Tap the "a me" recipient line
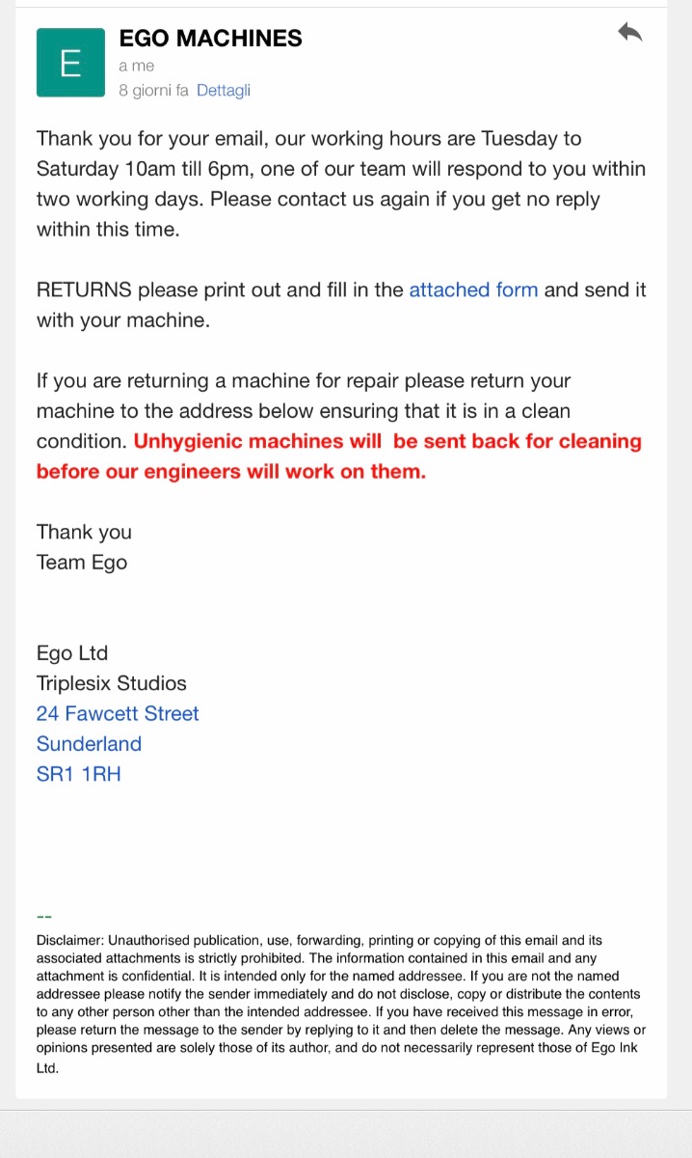This screenshot has height=1158, width=692. 136,66
